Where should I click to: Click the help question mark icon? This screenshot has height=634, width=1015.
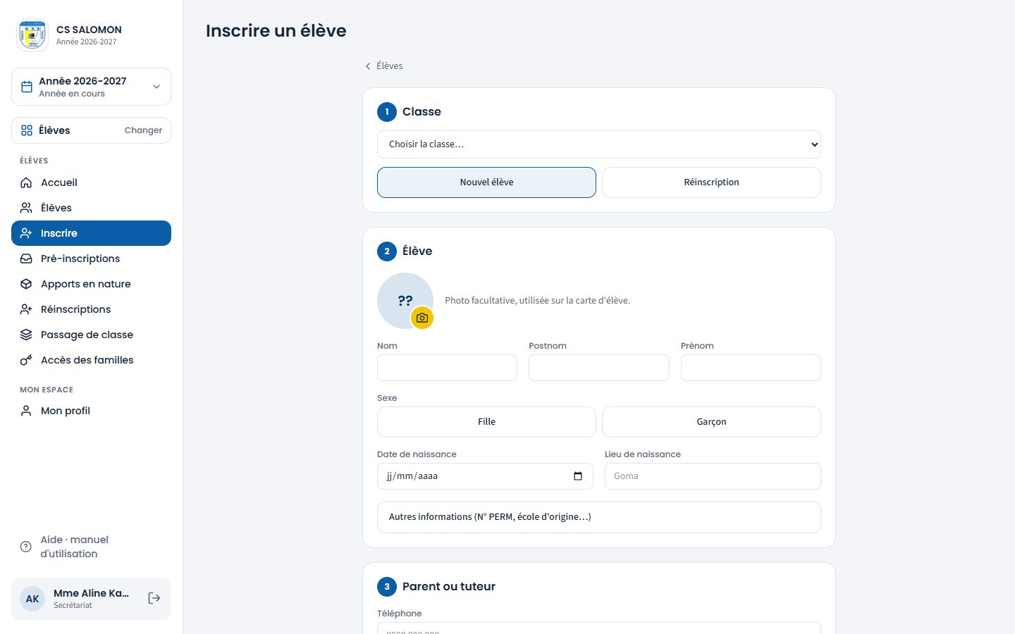(x=26, y=547)
